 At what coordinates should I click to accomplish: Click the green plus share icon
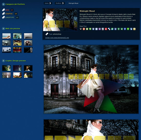128,29
